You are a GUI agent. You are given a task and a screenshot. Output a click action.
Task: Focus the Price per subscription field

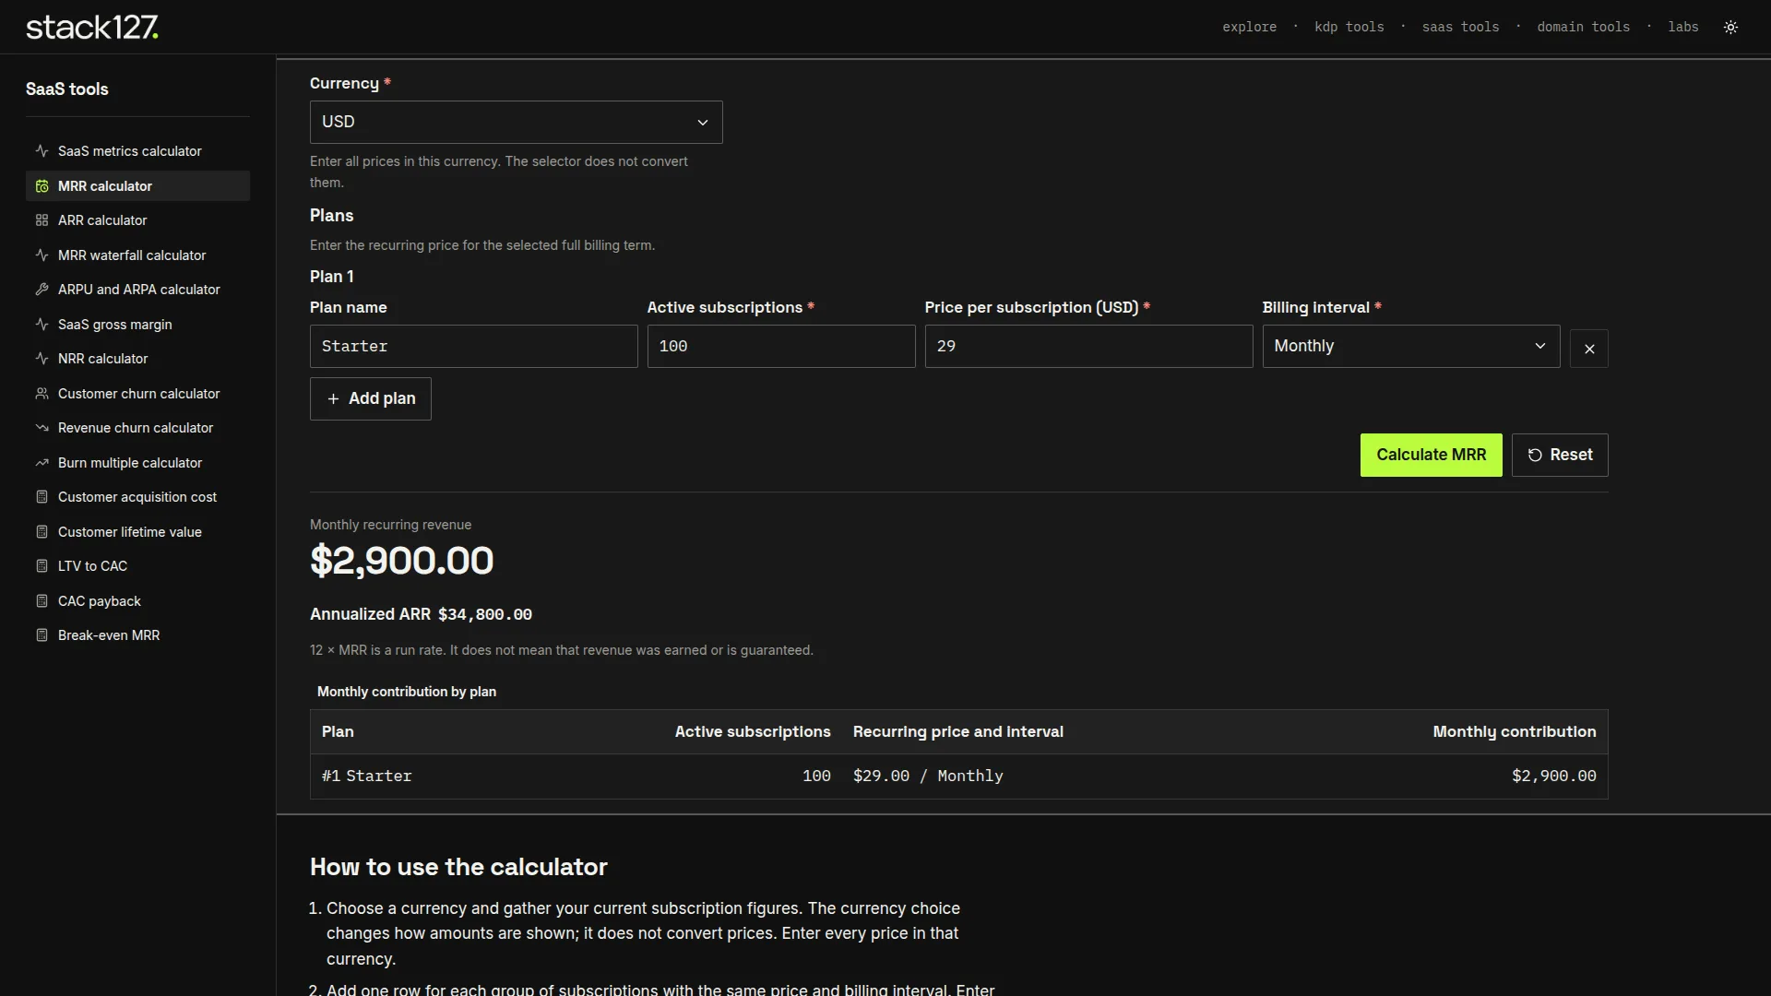(x=1088, y=346)
